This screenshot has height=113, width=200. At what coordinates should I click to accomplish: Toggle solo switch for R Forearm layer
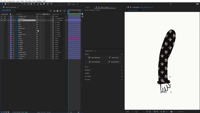5,18
